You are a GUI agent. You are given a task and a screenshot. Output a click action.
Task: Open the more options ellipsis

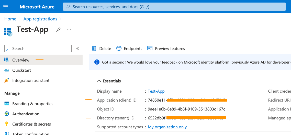[69, 29]
